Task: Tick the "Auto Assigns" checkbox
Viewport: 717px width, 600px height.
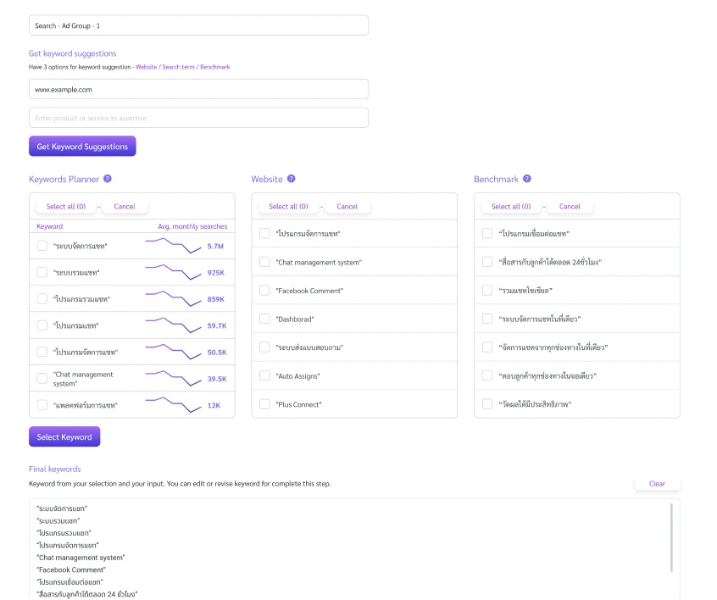Action: 265,375
